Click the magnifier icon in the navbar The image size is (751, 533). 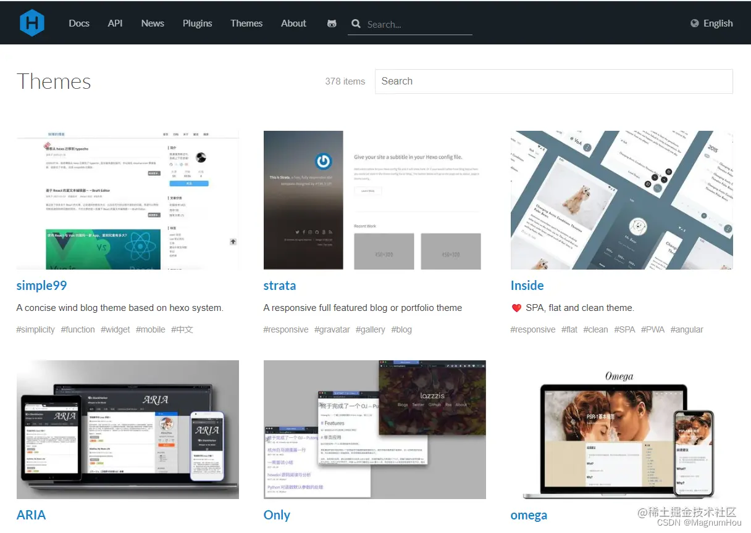(356, 23)
